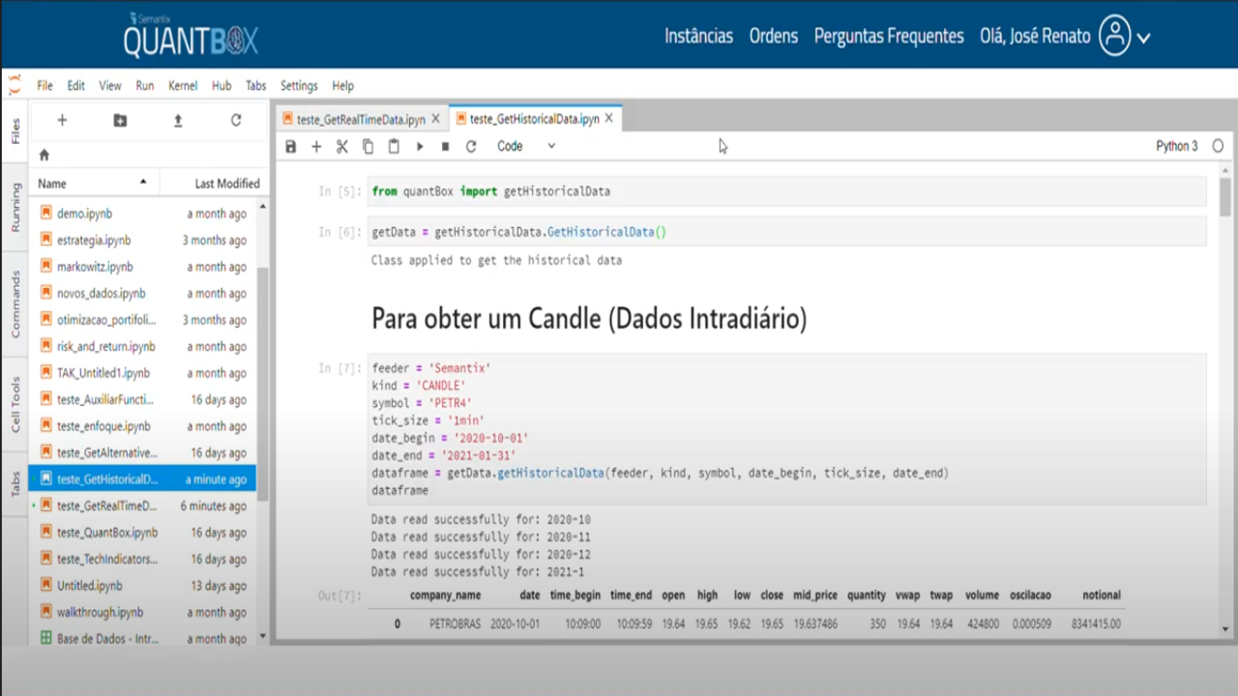Viewport: 1238px width, 696px height.
Task: Open the Cell Tools sidebar tab
Action: click(x=15, y=404)
